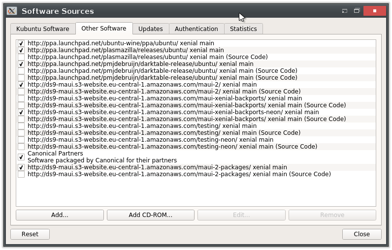Click the Add CD-ROM... button

[x=150, y=215]
